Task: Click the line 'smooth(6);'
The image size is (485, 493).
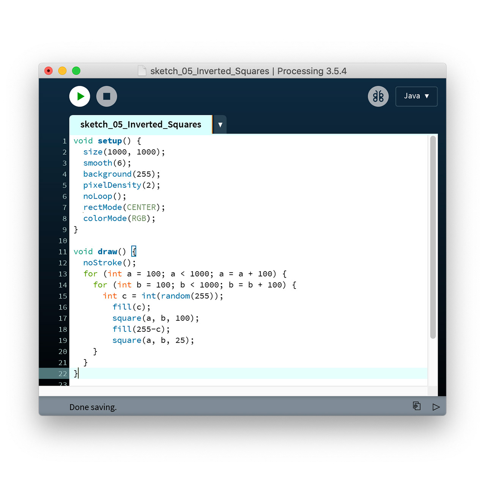Action: 107,163
